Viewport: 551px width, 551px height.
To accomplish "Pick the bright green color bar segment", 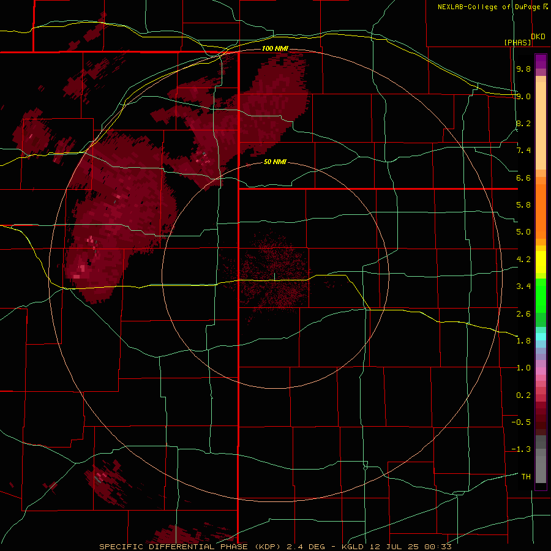I will [541, 296].
